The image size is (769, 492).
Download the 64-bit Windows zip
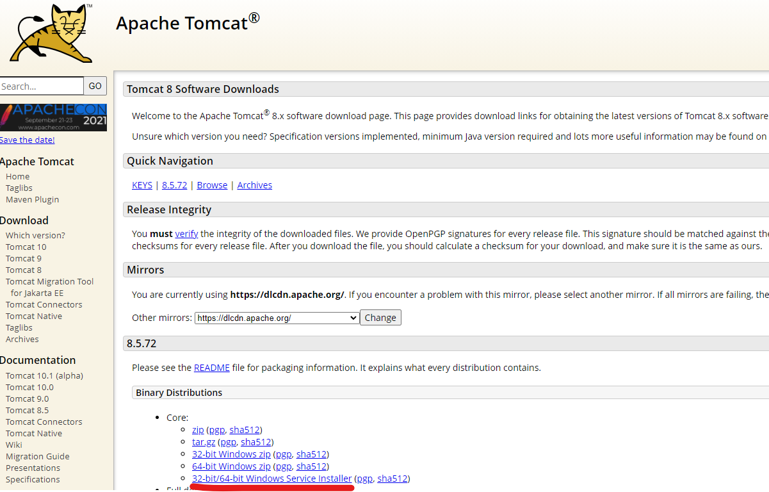[231, 466]
